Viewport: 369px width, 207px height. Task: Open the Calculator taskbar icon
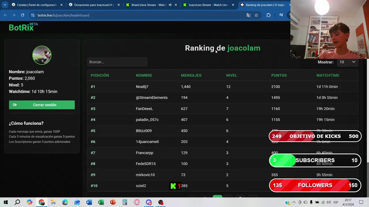point(125,202)
